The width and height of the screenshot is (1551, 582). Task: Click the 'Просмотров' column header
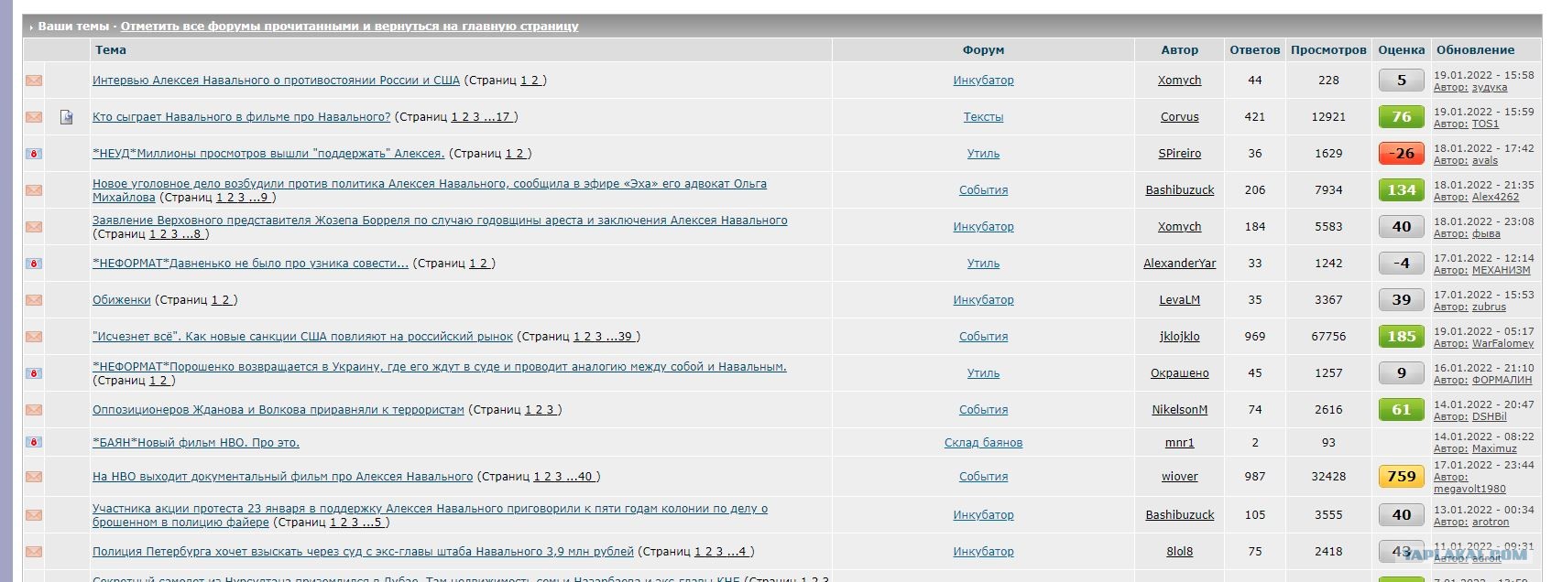click(1328, 50)
